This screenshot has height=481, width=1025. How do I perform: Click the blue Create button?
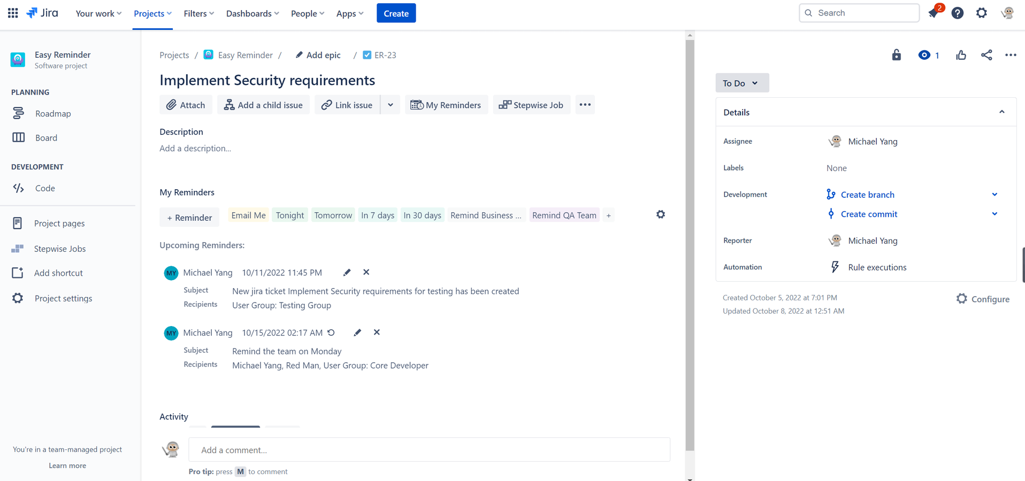[396, 13]
